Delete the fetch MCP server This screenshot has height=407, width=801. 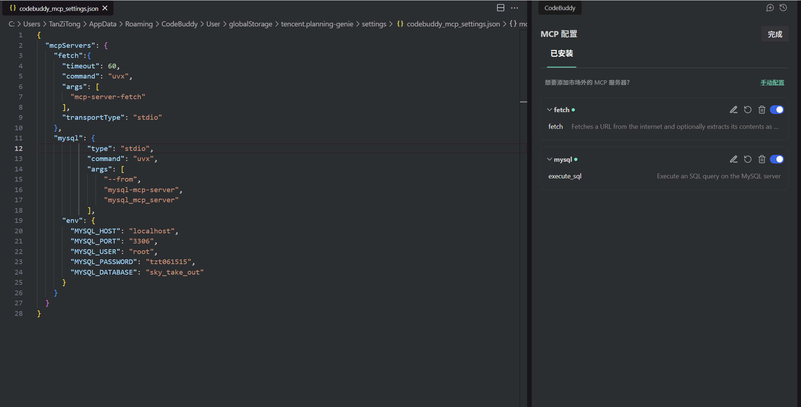762,110
